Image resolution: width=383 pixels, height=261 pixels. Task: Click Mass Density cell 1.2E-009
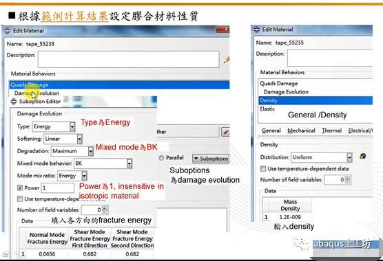tap(290, 217)
